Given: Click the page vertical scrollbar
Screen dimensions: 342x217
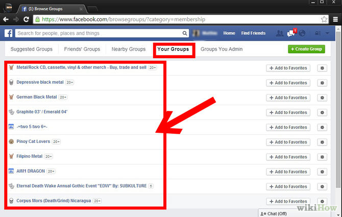Looking at the screenshot, I should (338, 109).
